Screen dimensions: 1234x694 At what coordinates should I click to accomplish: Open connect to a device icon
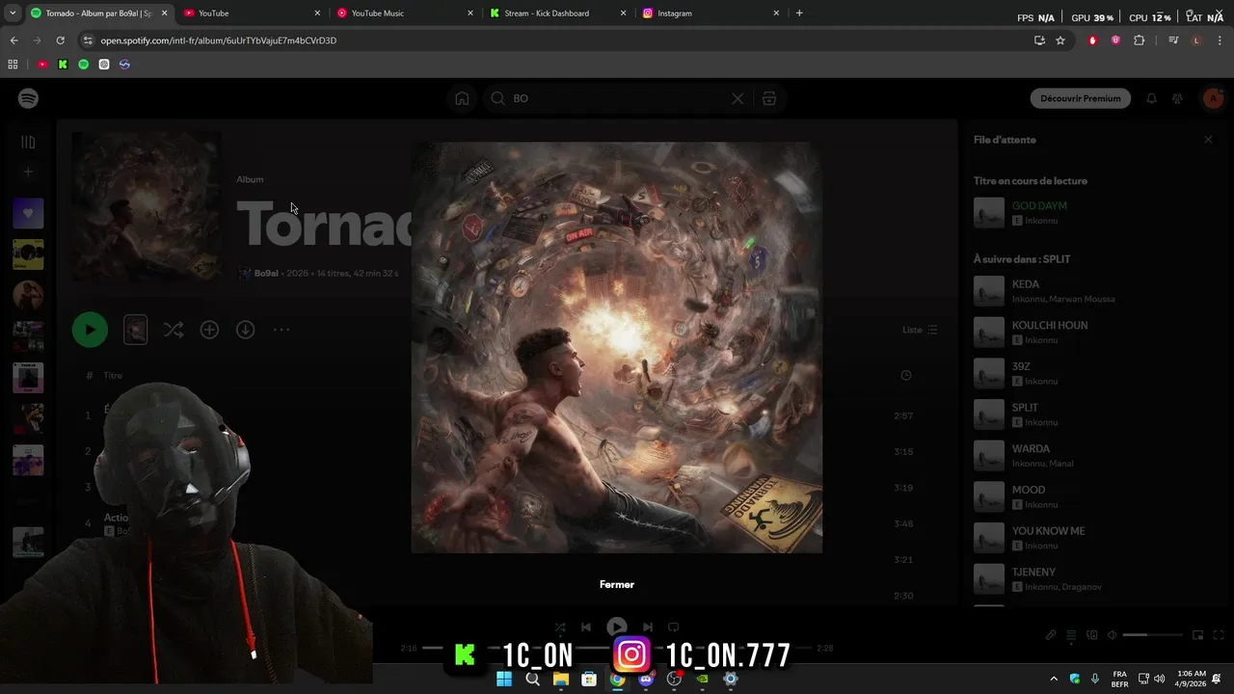pyautogui.click(x=1092, y=635)
